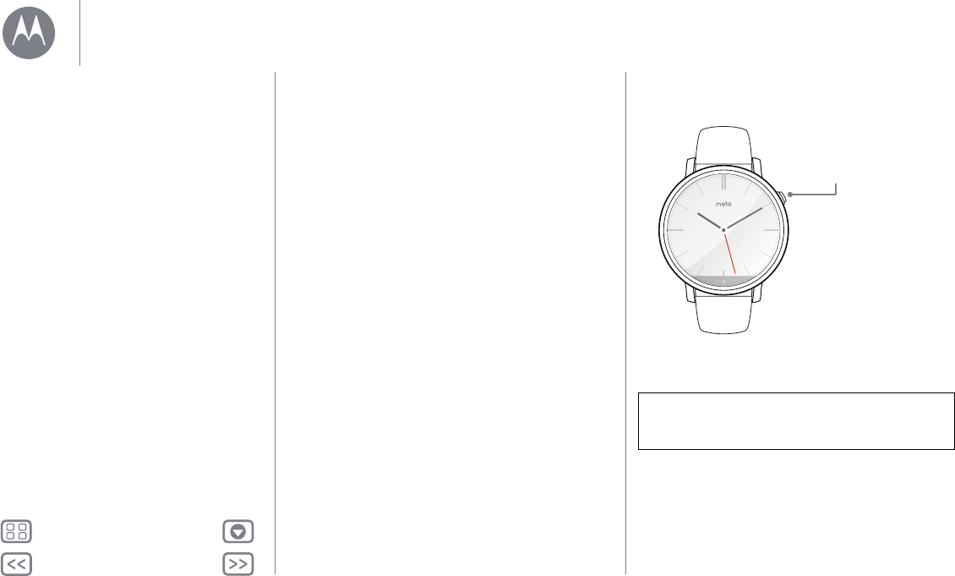Click the center pin of watch hands
Screen dimensions: 955x576
(x=723, y=230)
